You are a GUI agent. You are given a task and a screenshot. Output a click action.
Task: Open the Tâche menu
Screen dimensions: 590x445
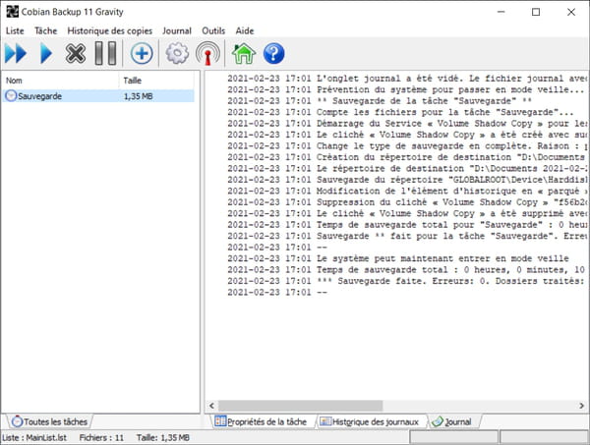(46, 30)
